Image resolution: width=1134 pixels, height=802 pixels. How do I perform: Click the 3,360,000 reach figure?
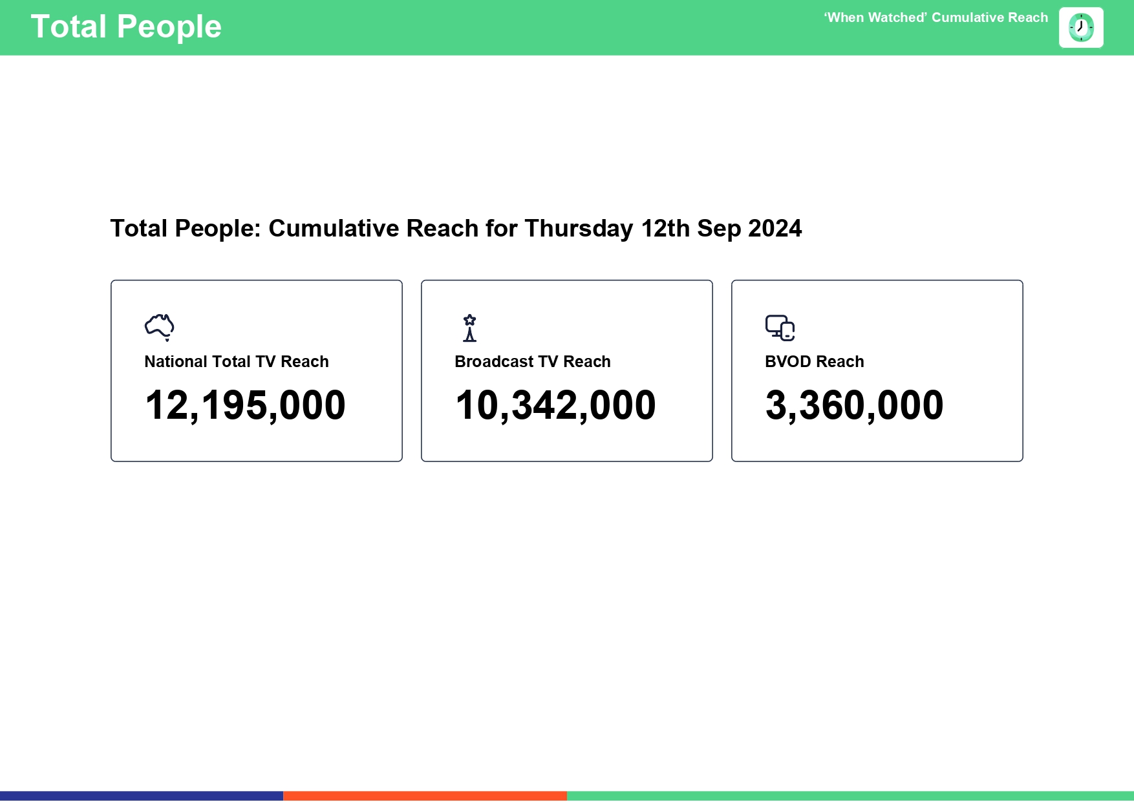point(855,406)
